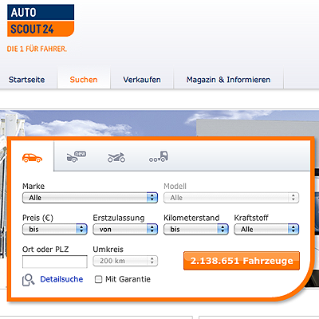Open the Marke dropdown

90,198
